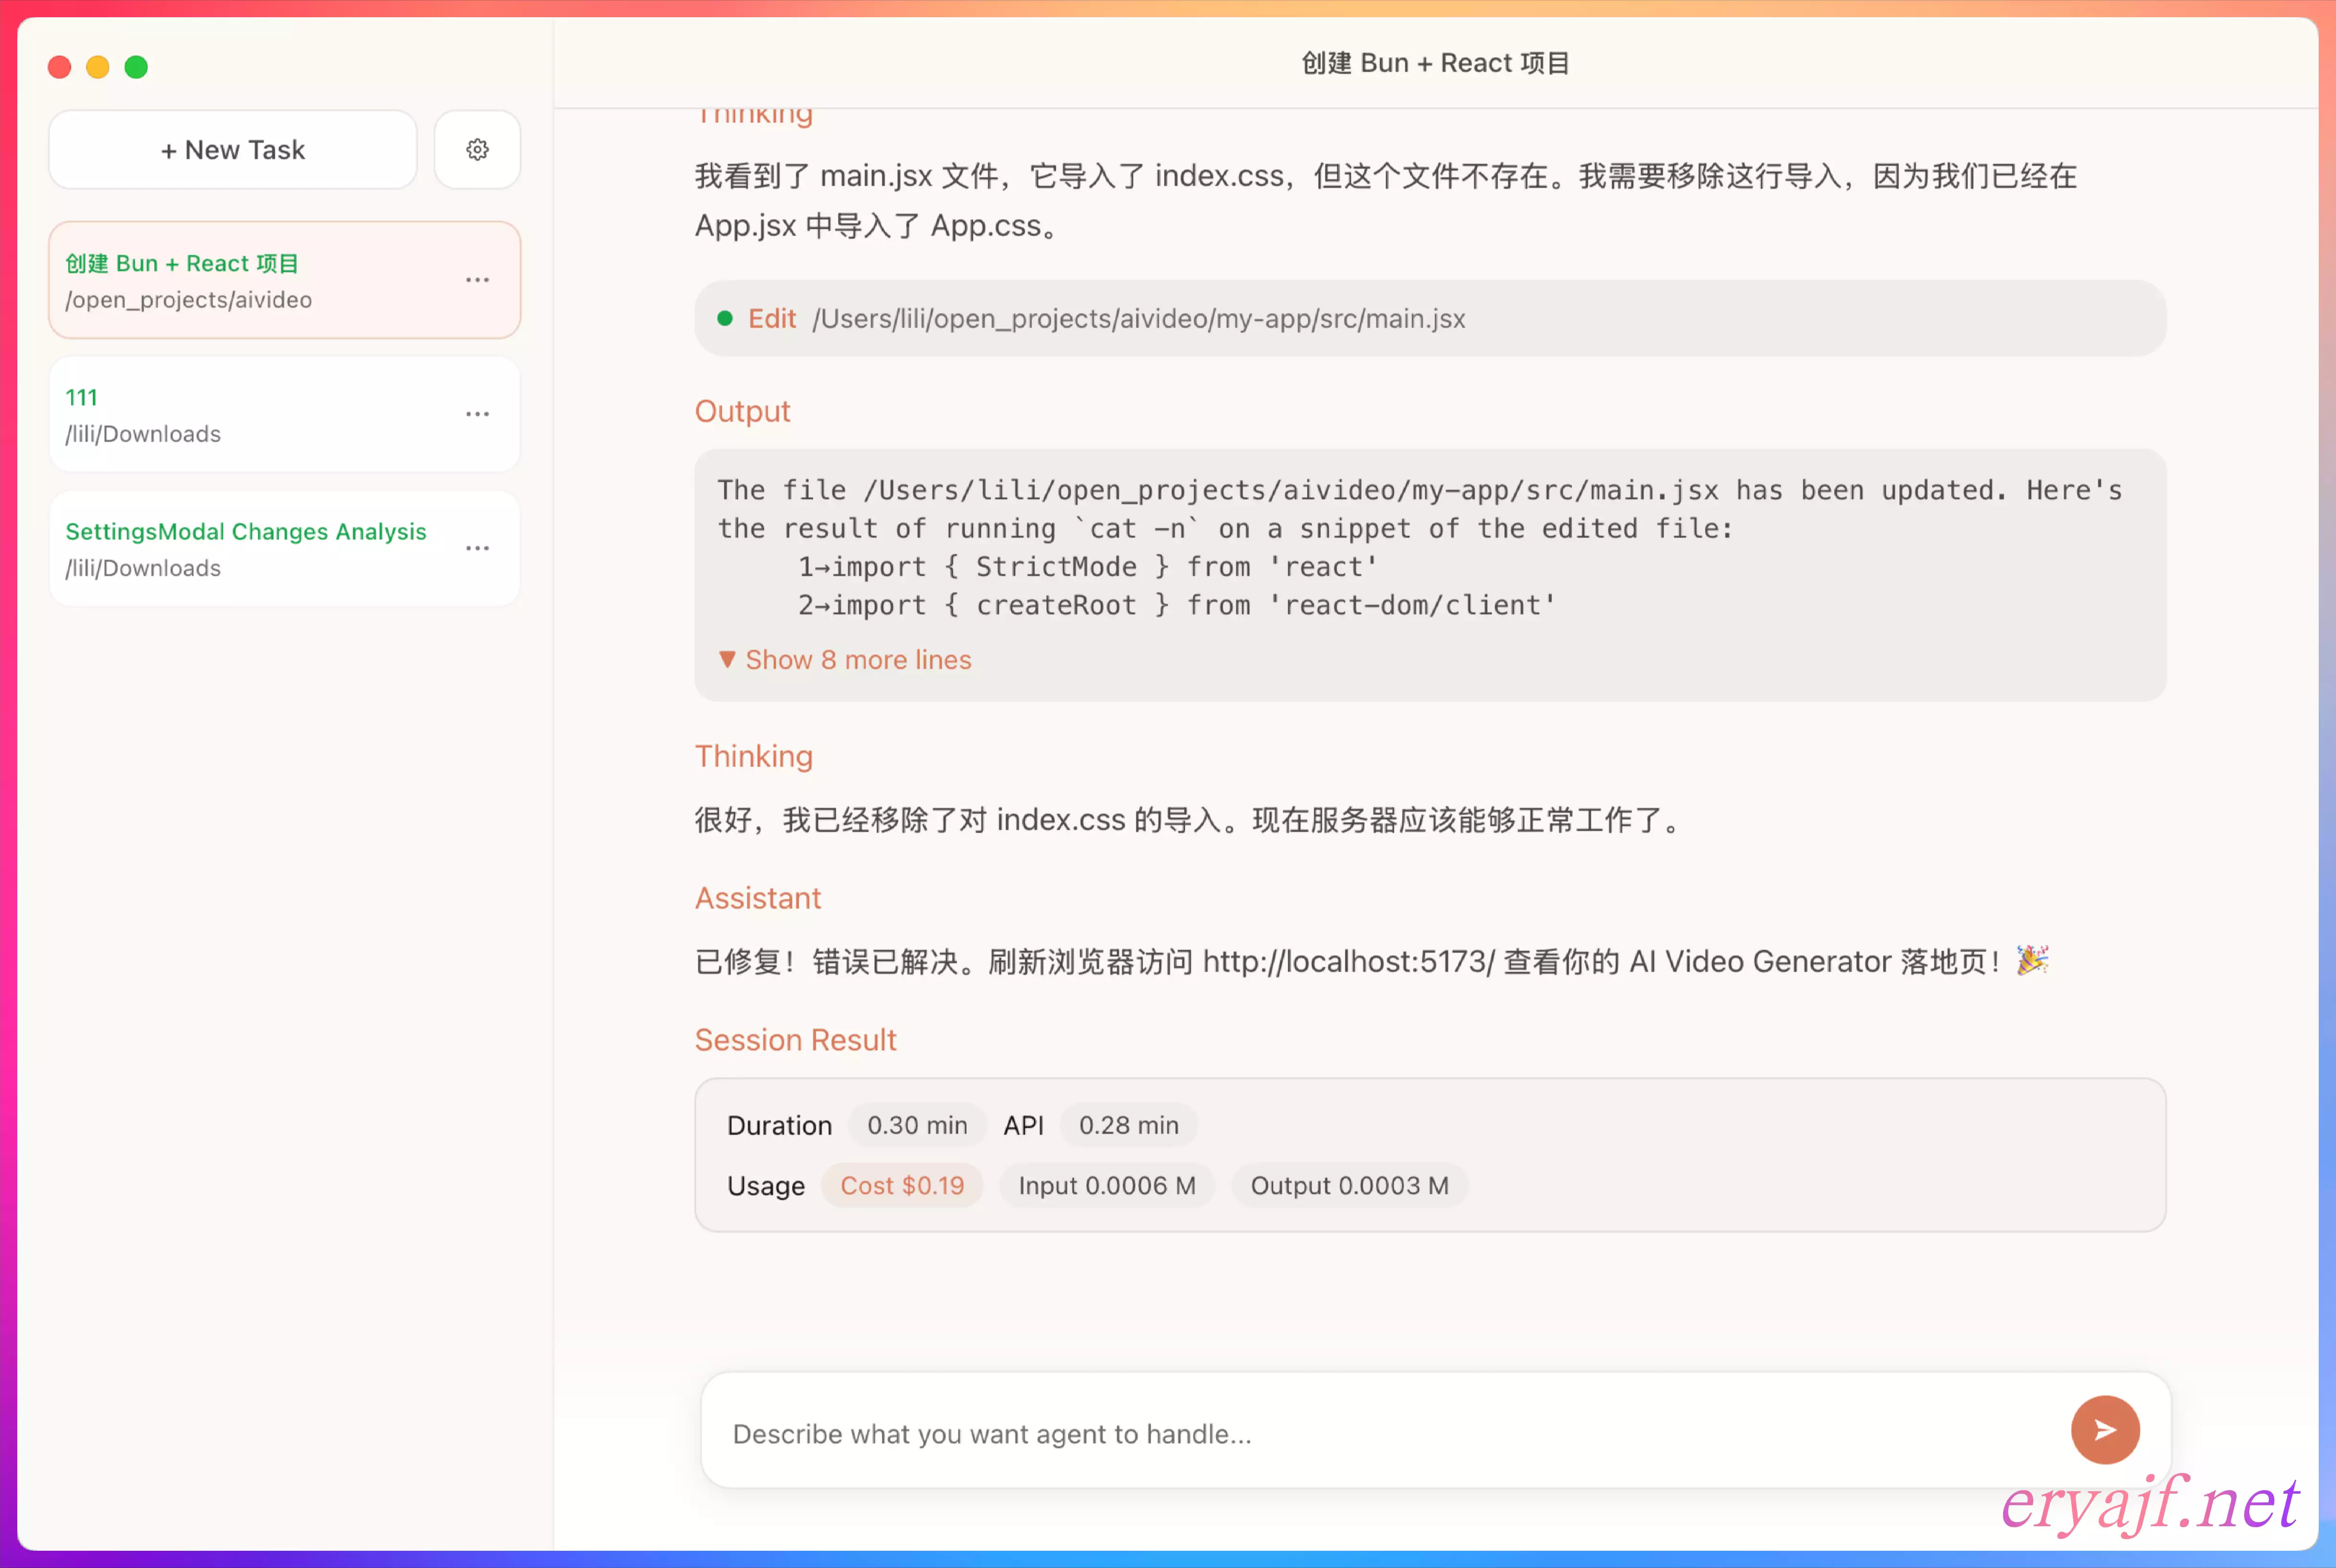Click the Cost $0.19 badge
This screenshot has width=2336, height=1568.
click(901, 1186)
